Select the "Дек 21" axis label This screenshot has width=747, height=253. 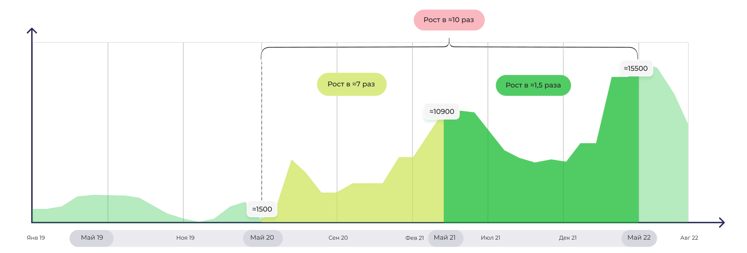tap(568, 238)
